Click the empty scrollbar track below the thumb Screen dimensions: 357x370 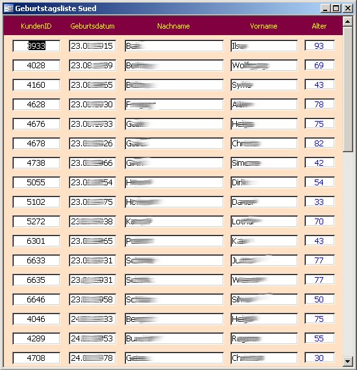click(x=347, y=254)
